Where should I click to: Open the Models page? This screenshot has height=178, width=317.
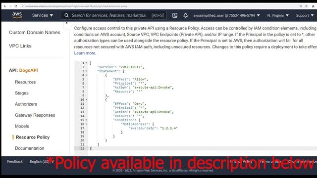click(22, 126)
